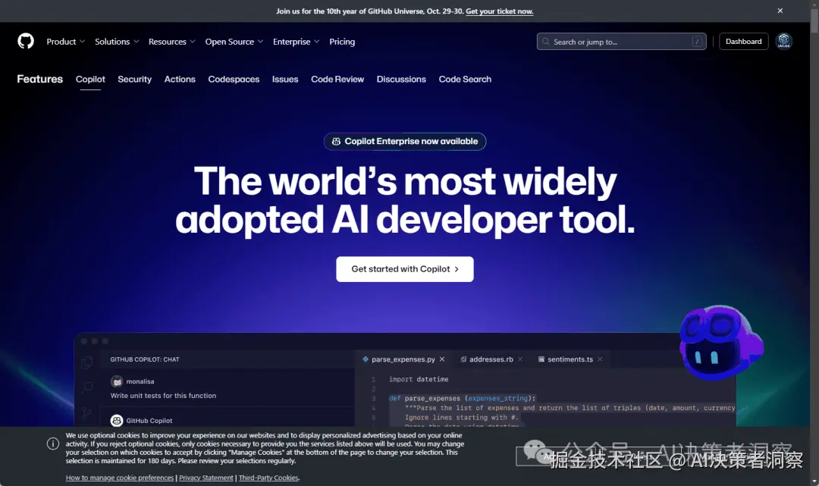This screenshot has height=486, width=819.
Task: Close the sentiments.ts tab
Action: pyautogui.click(x=600, y=359)
